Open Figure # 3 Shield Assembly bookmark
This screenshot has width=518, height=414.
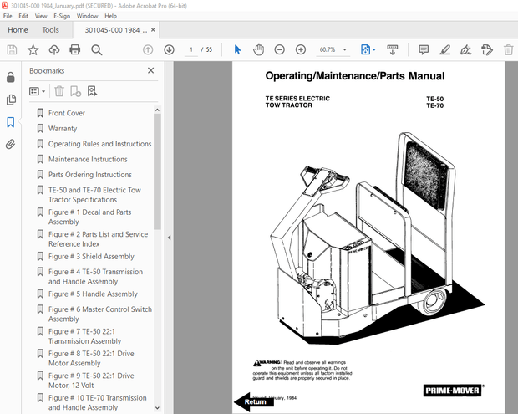point(91,256)
